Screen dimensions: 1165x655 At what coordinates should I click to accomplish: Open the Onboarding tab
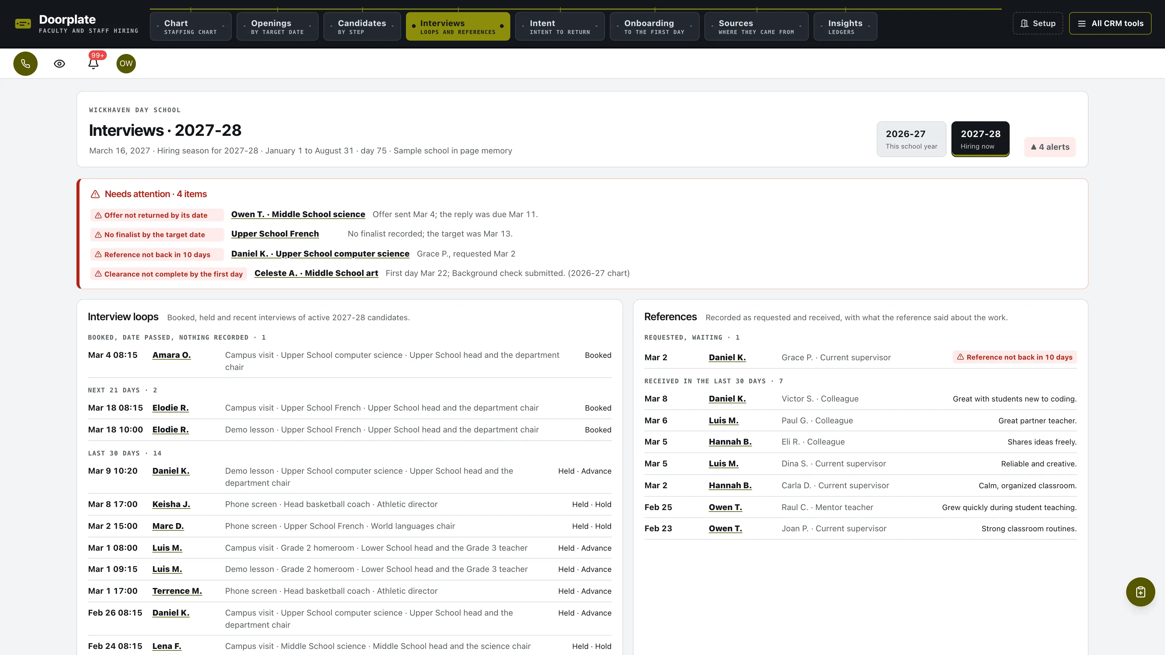(x=654, y=27)
